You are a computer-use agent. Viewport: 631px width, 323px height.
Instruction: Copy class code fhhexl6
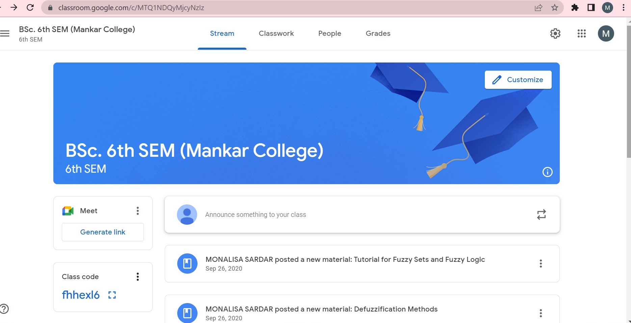click(81, 295)
